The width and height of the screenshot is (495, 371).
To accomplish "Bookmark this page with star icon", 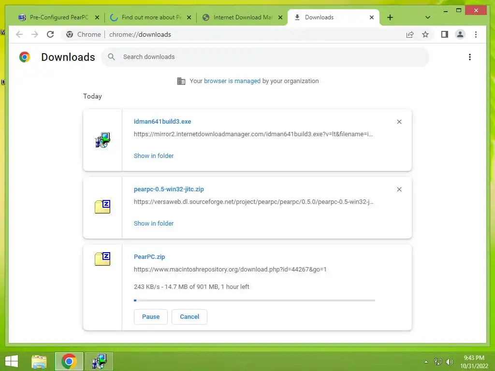I will pos(425,34).
